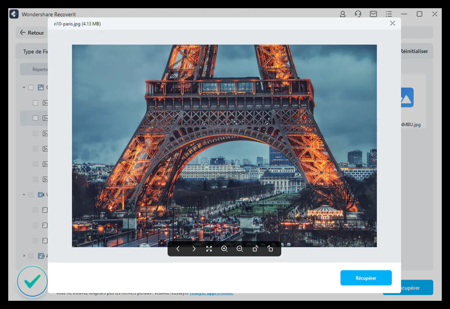Go to the next image in preview
The height and width of the screenshot is (309, 450).
tap(194, 249)
